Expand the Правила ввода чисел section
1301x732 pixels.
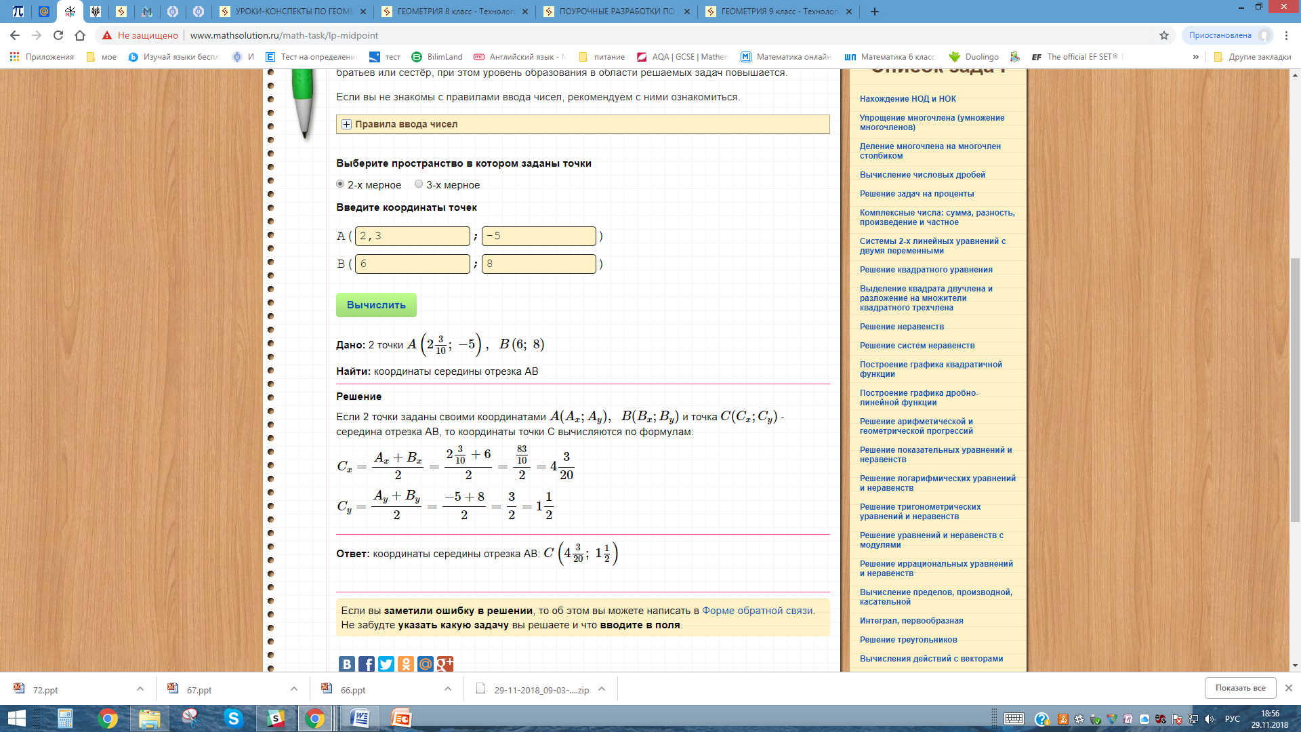coord(346,124)
